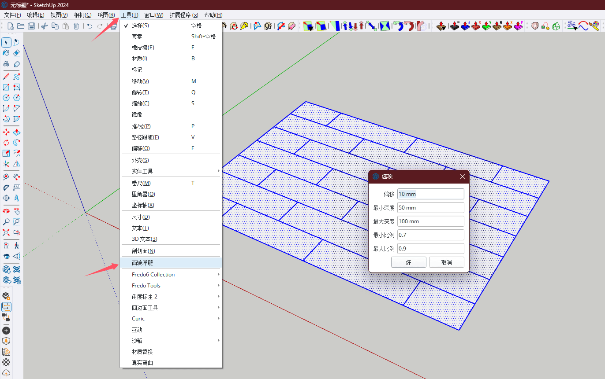
Task: Activate the Paint Bucket tool
Action: 6,53
